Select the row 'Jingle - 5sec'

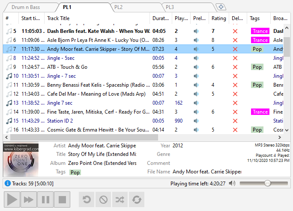(144, 58)
